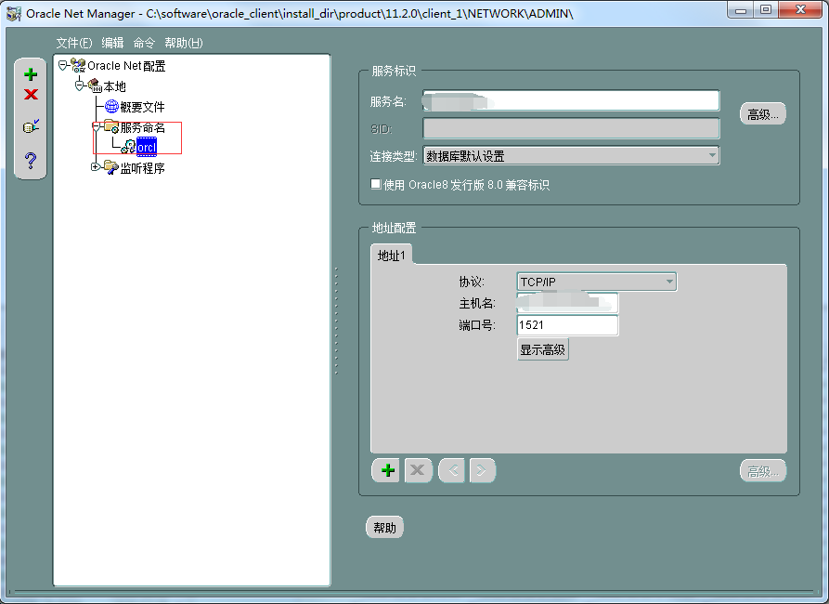Screen dimensions: 829x604
Task: Enable the Oracle8 发行版 8.0 兼容标识 checkbox
Action: [375, 183]
